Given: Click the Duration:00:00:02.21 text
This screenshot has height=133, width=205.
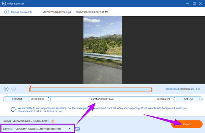Looking at the screenshot, I should tap(102, 99).
